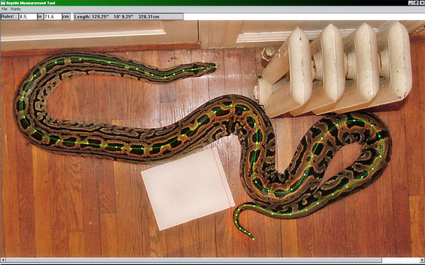Open the File menu
The image size is (425, 265).
(x=4, y=9)
